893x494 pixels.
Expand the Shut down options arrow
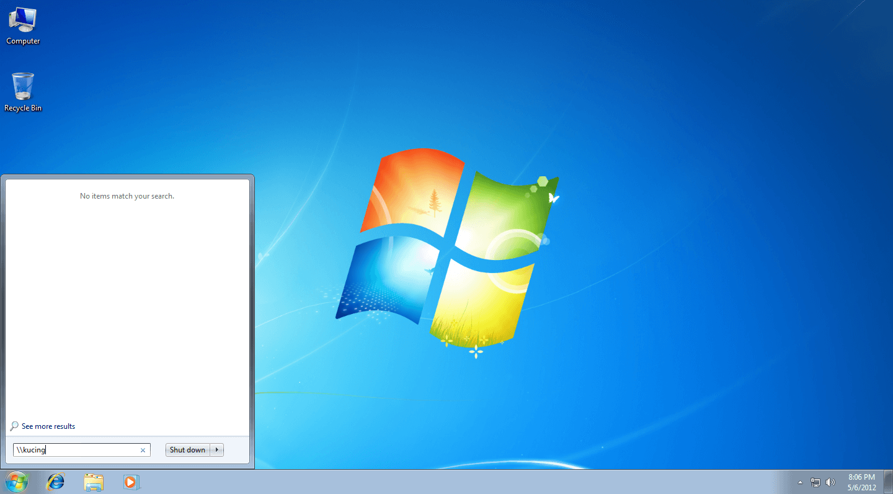click(x=216, y=450)
